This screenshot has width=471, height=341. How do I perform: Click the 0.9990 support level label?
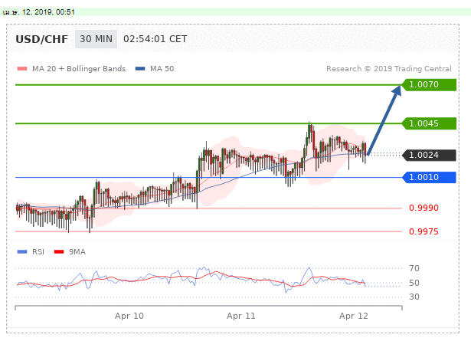(424, 208)
